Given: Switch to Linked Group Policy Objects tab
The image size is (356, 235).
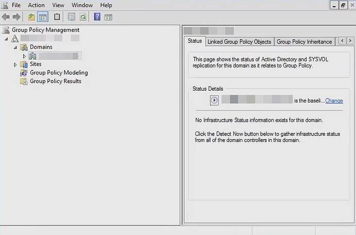Looking at the screenshot, I should tap(239, 42).
